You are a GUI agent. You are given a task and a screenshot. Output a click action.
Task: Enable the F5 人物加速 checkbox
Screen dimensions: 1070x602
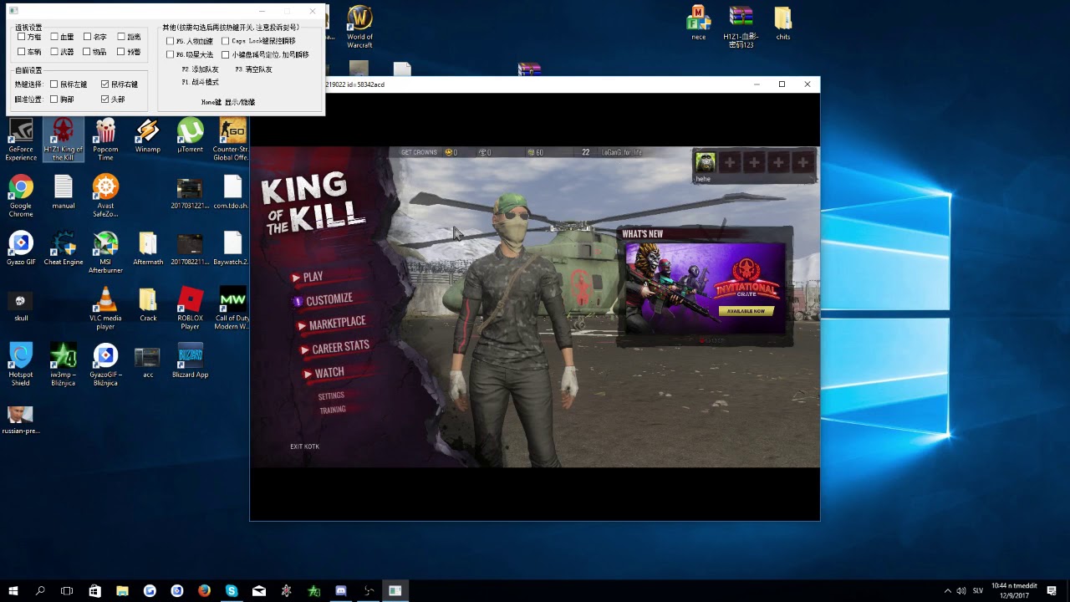coord(171,41)
